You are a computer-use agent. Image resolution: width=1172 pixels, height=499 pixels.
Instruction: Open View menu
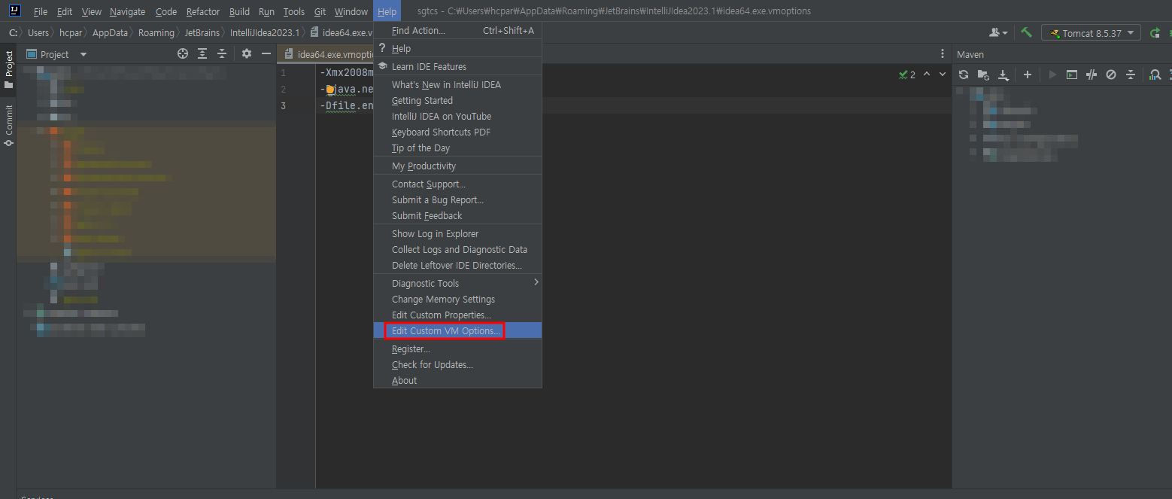[92, 11]
